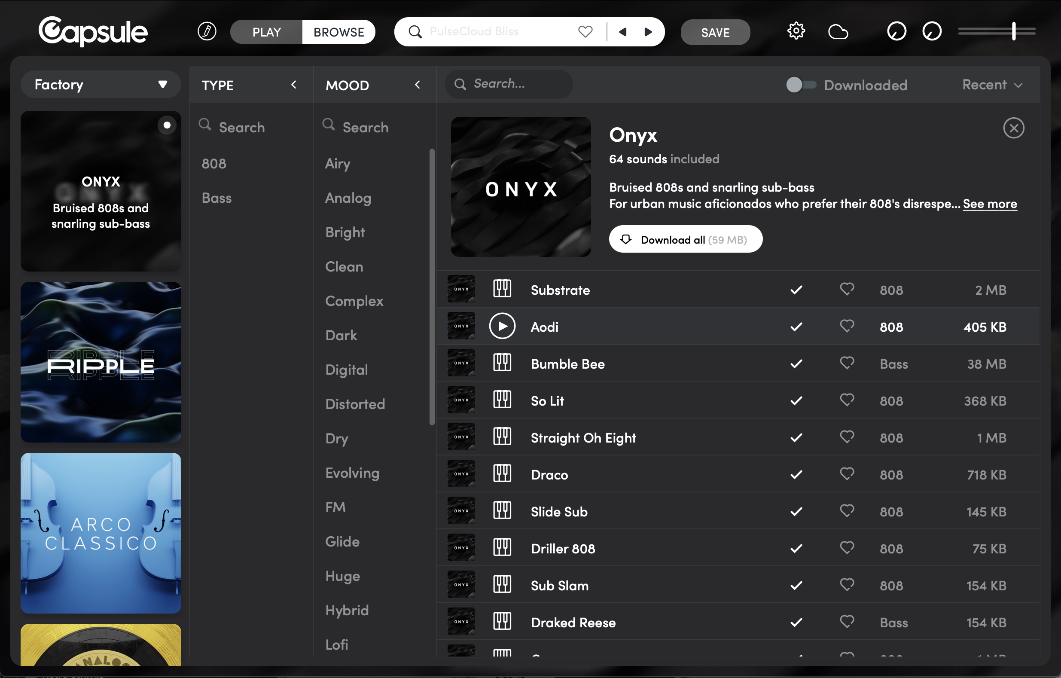Collapse the MOOD filter column
Screen dimensions: 1061x678
coord(417,85)
